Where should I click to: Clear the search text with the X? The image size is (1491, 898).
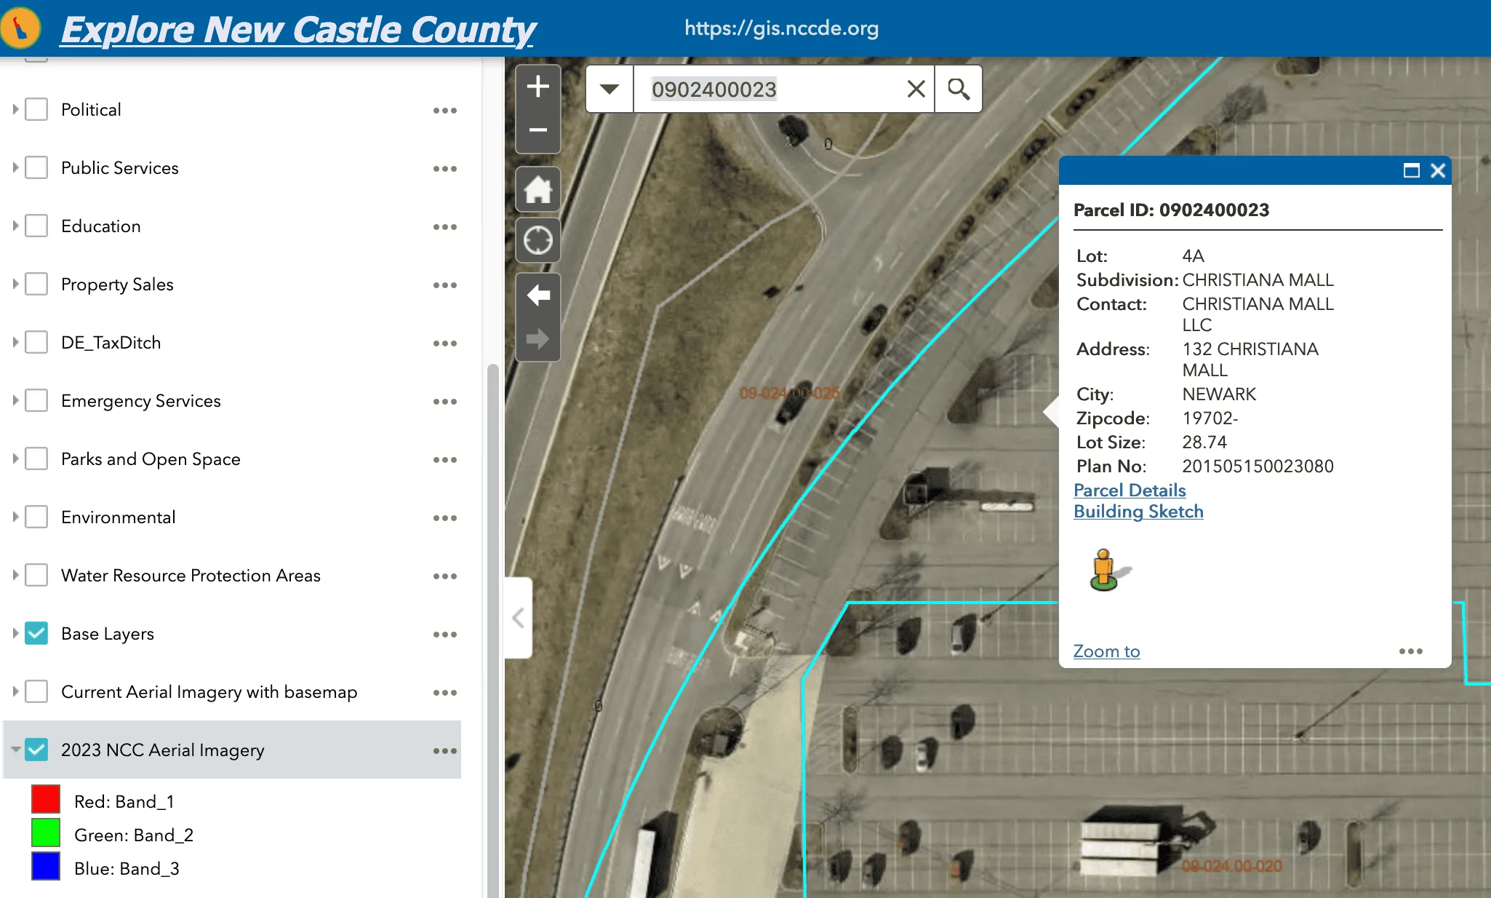point(916,89)
